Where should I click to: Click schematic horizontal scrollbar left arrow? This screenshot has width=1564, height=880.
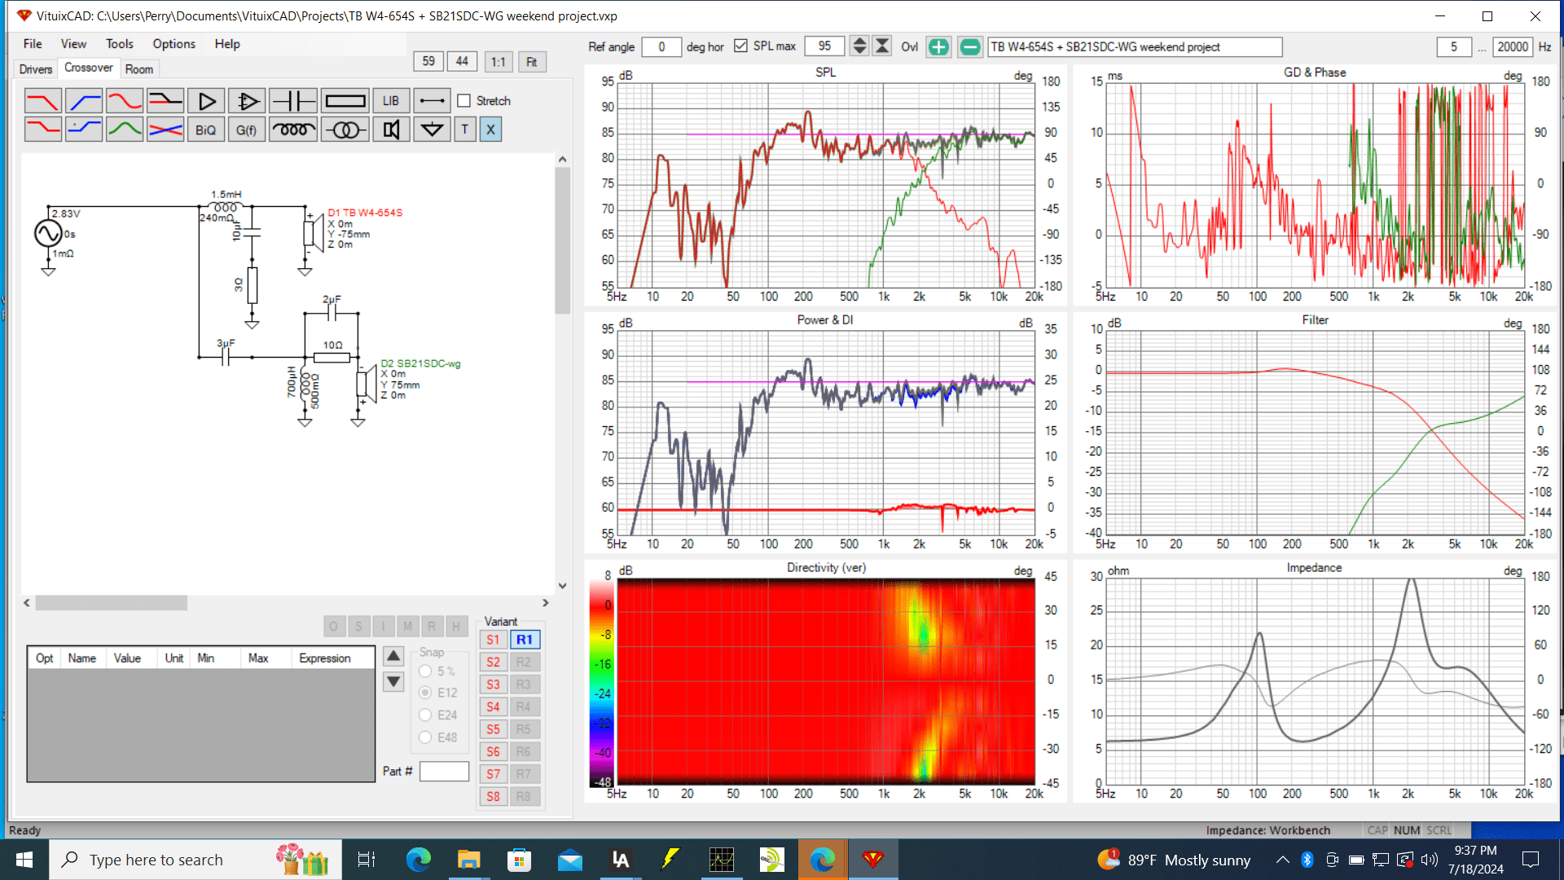click(x=27, y=603)
